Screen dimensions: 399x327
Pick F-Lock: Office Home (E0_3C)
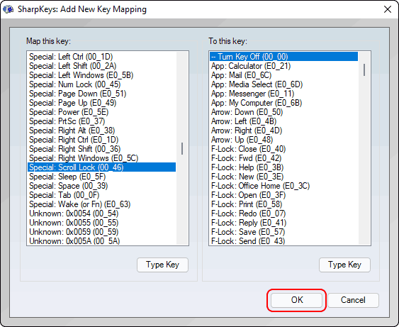pyautogui.click(x=283, y=186)
